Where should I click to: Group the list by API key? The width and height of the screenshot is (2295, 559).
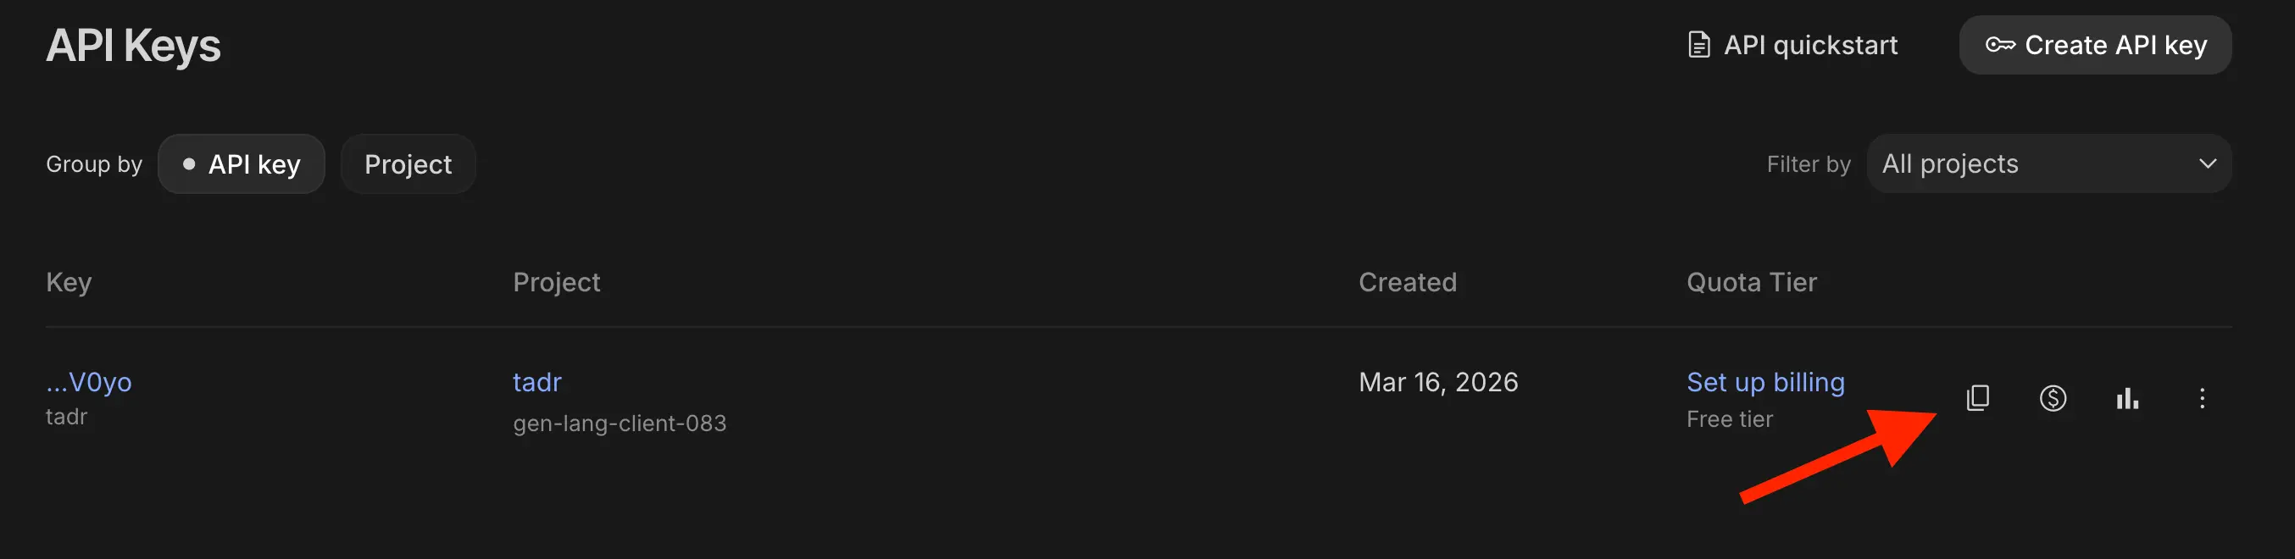[242, 163]
